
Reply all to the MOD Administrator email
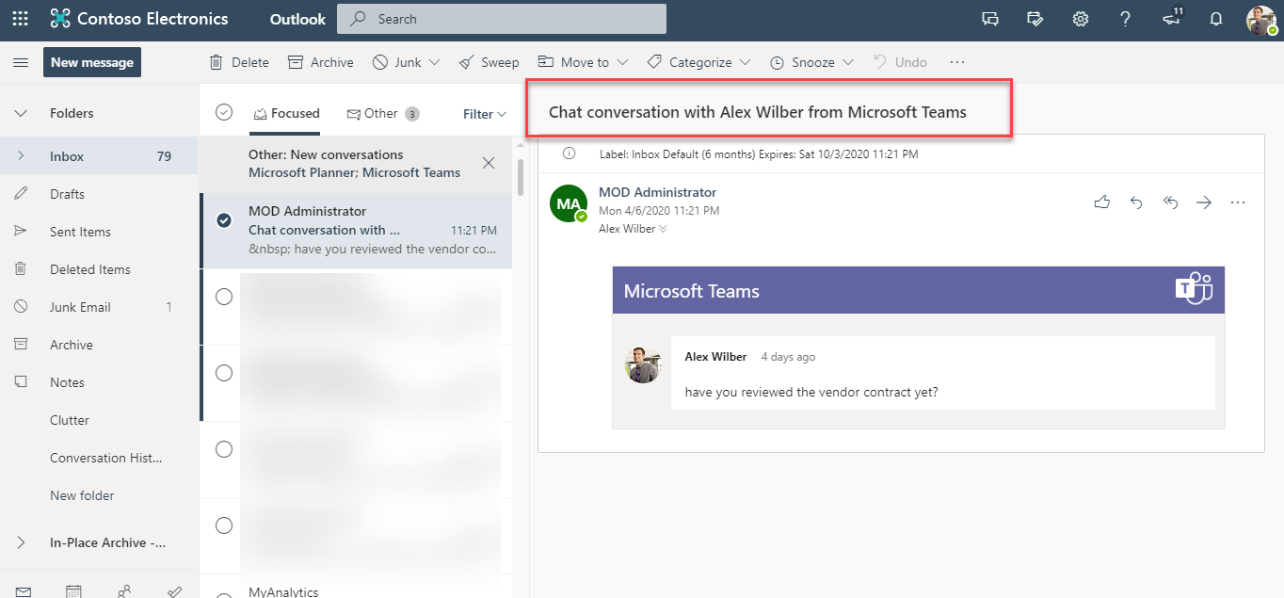1170,202
